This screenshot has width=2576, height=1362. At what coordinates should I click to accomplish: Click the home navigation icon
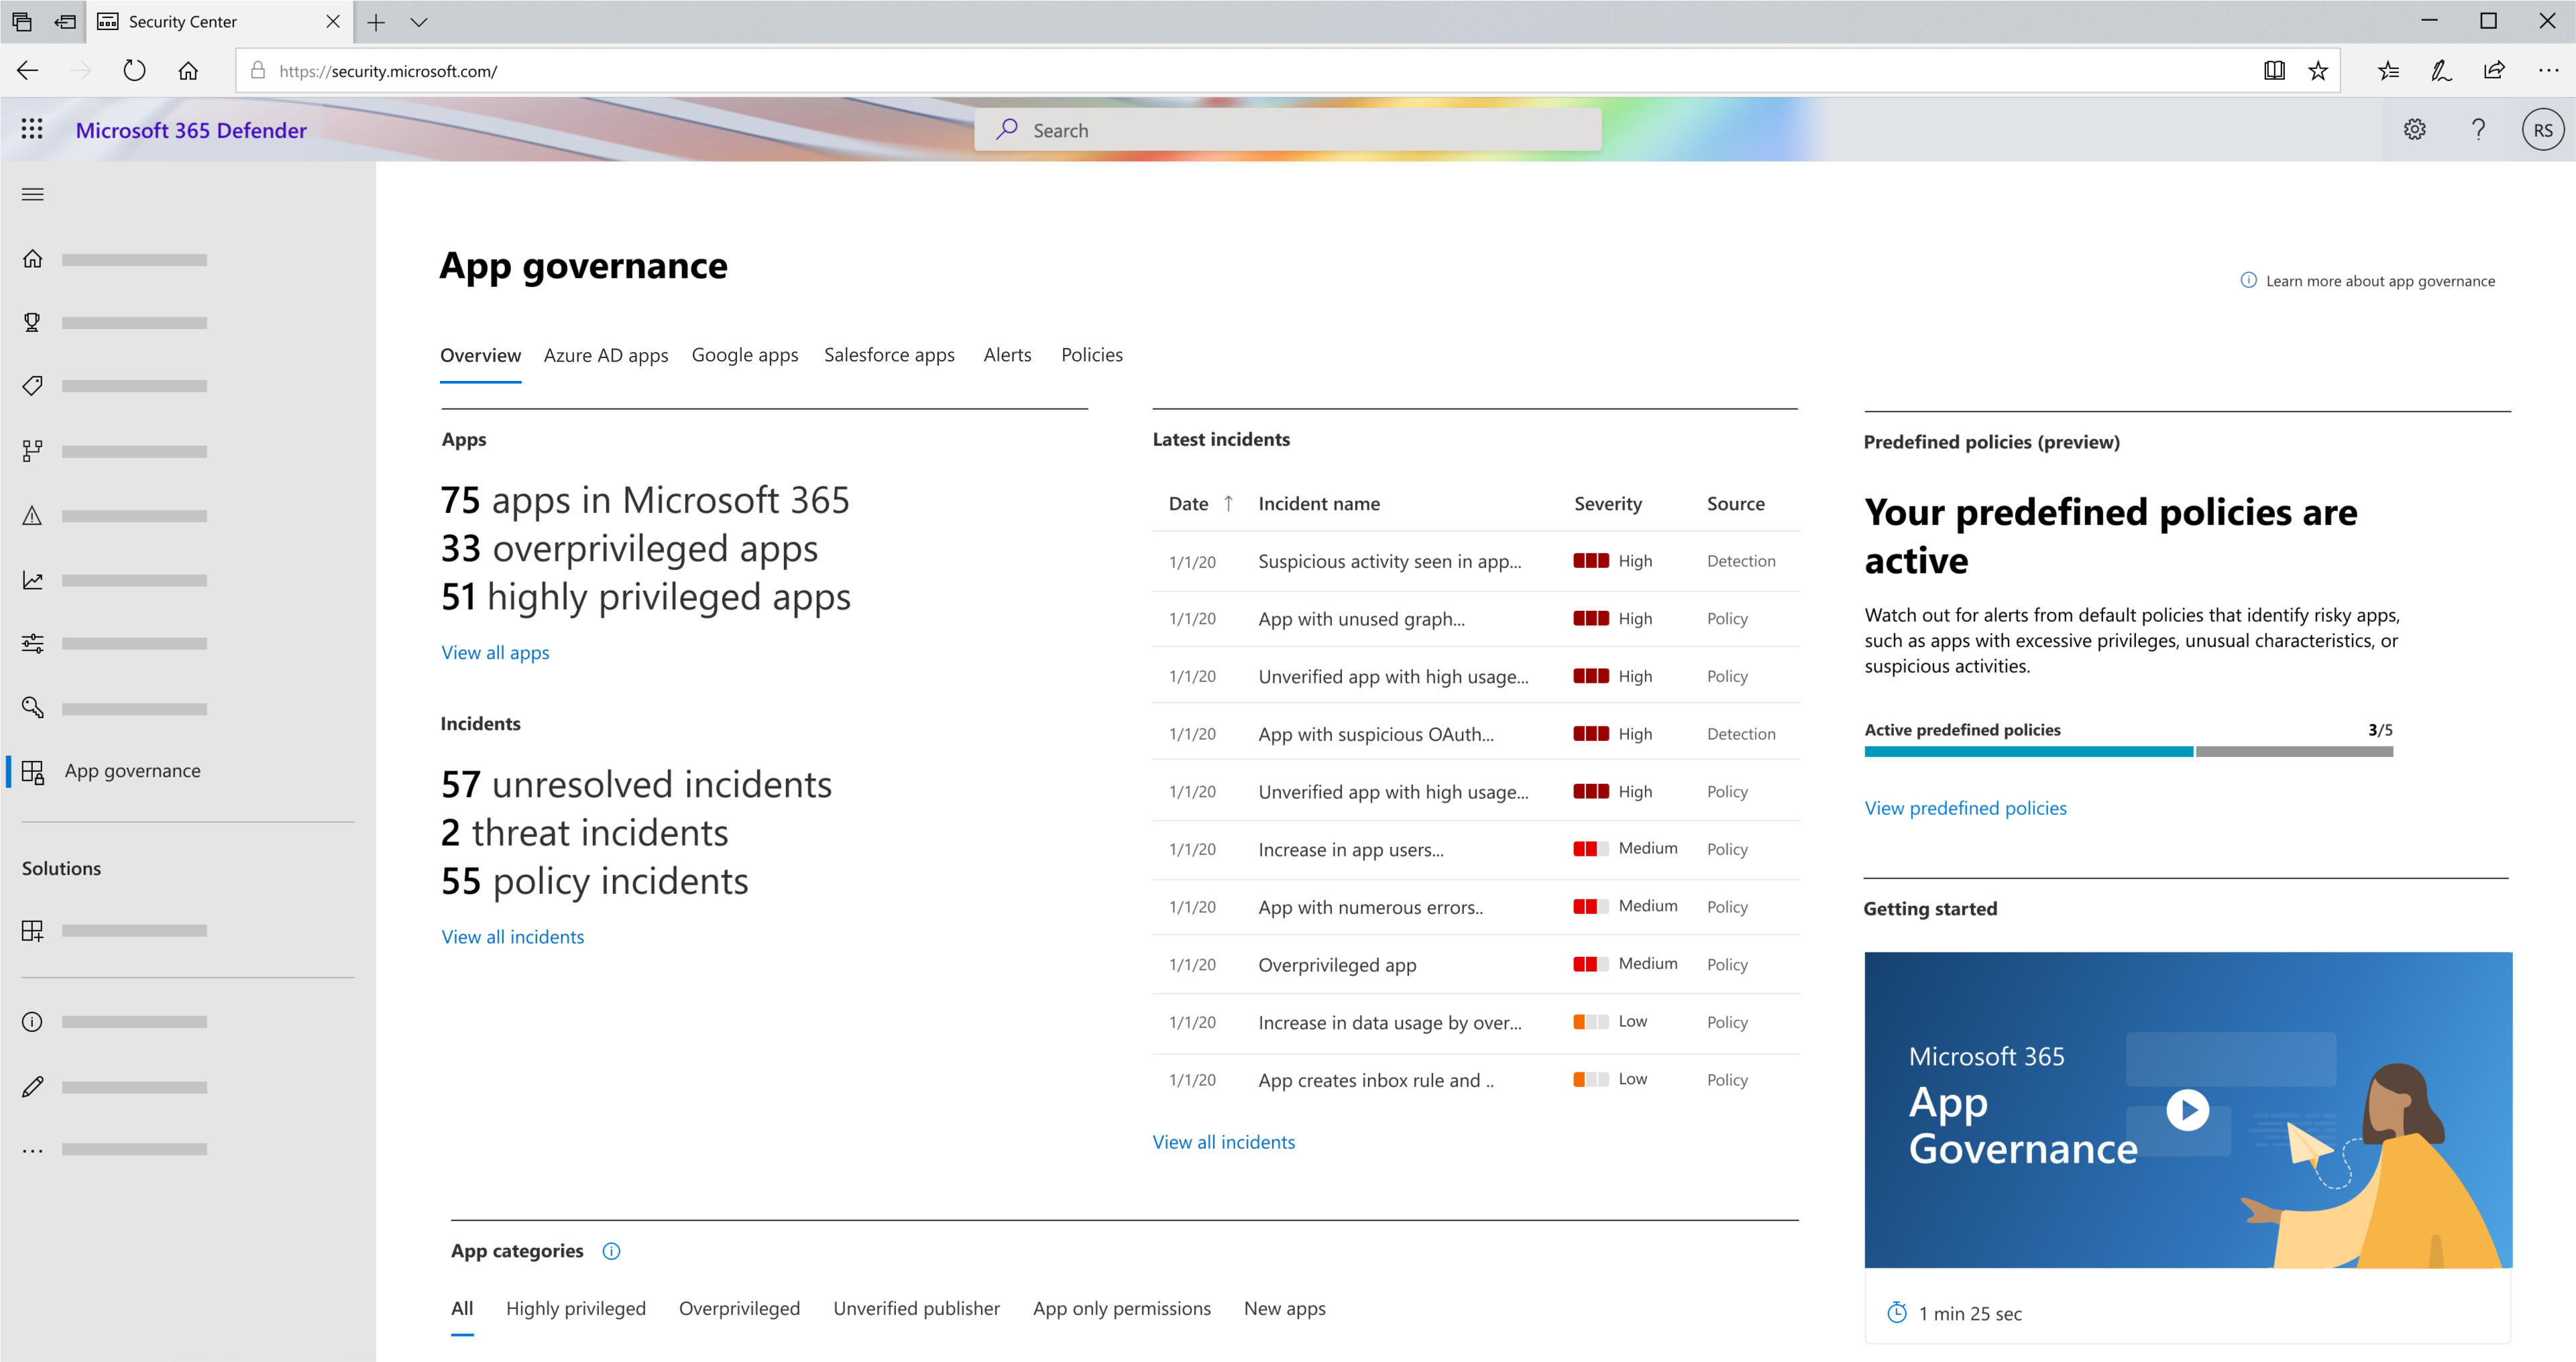pos(32,259)
